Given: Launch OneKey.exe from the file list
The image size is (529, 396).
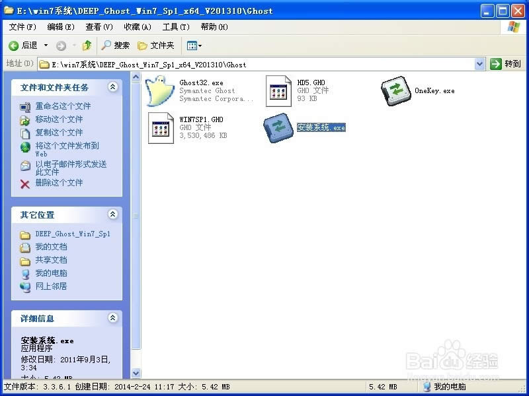Looking at the screenshot, I should [395, 90].
